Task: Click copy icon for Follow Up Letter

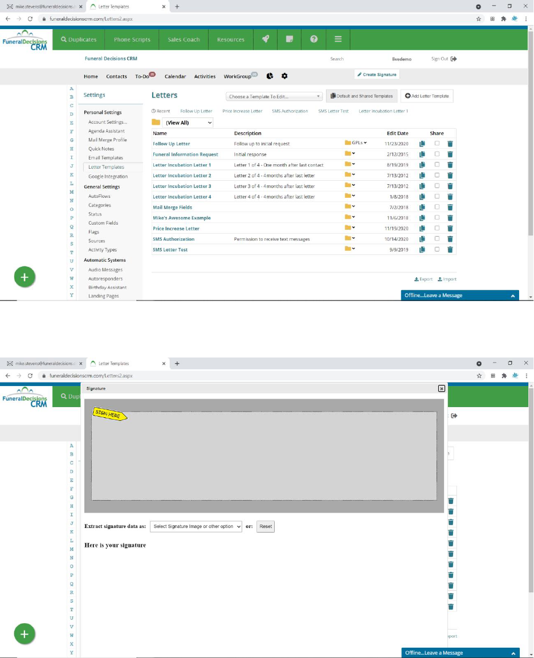Action: pos(422,144)
